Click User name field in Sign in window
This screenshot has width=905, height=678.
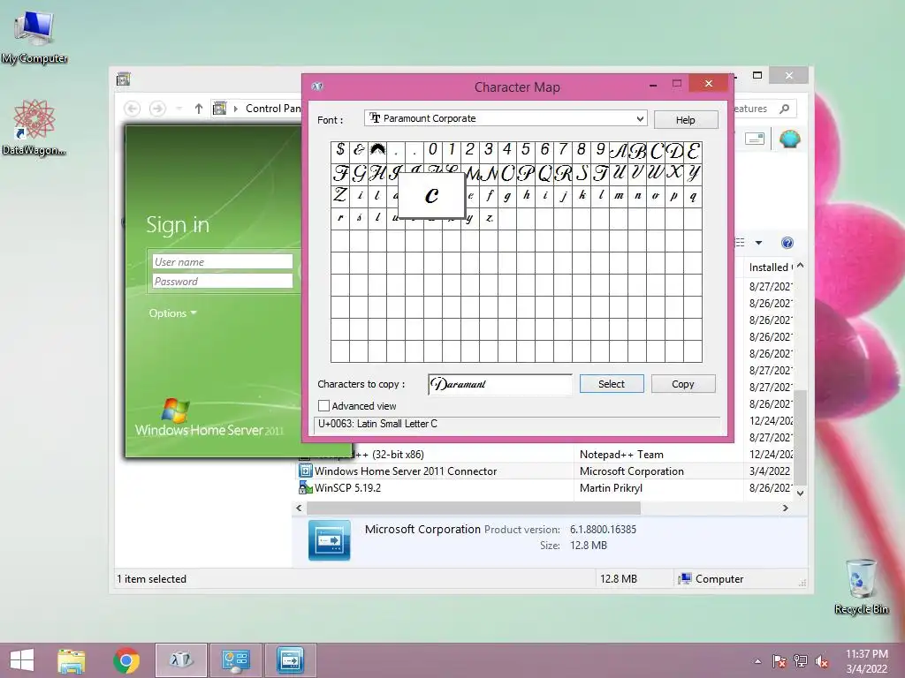tap(223, 261)
